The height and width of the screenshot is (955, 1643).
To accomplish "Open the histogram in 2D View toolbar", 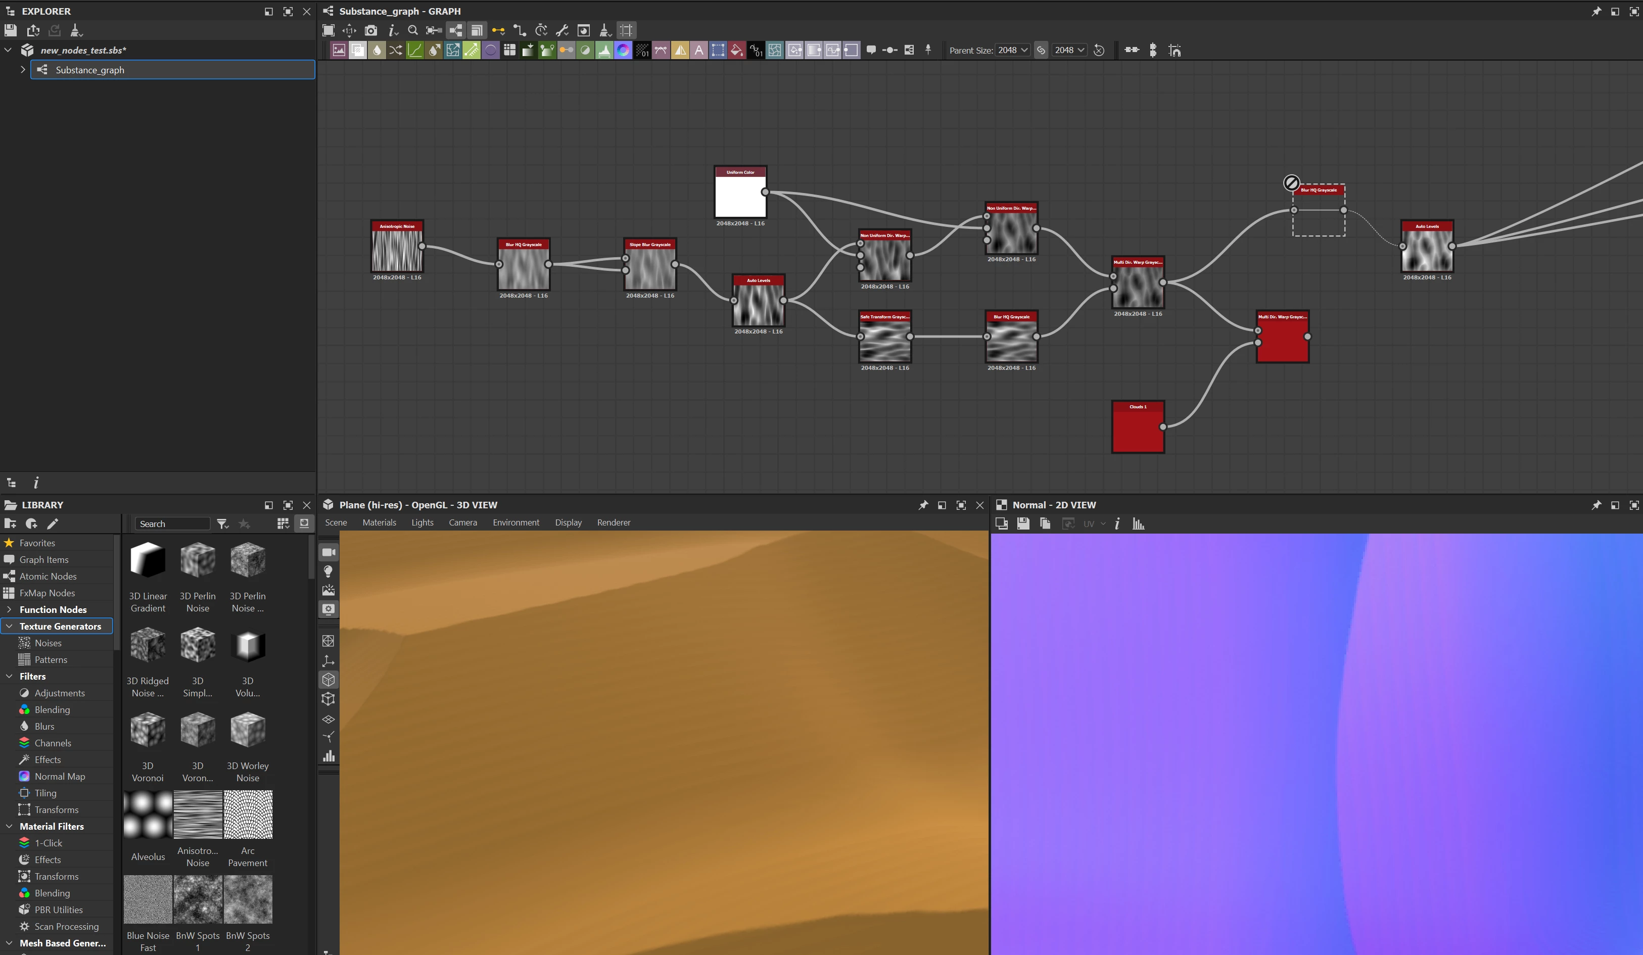I will (1138, 523).
